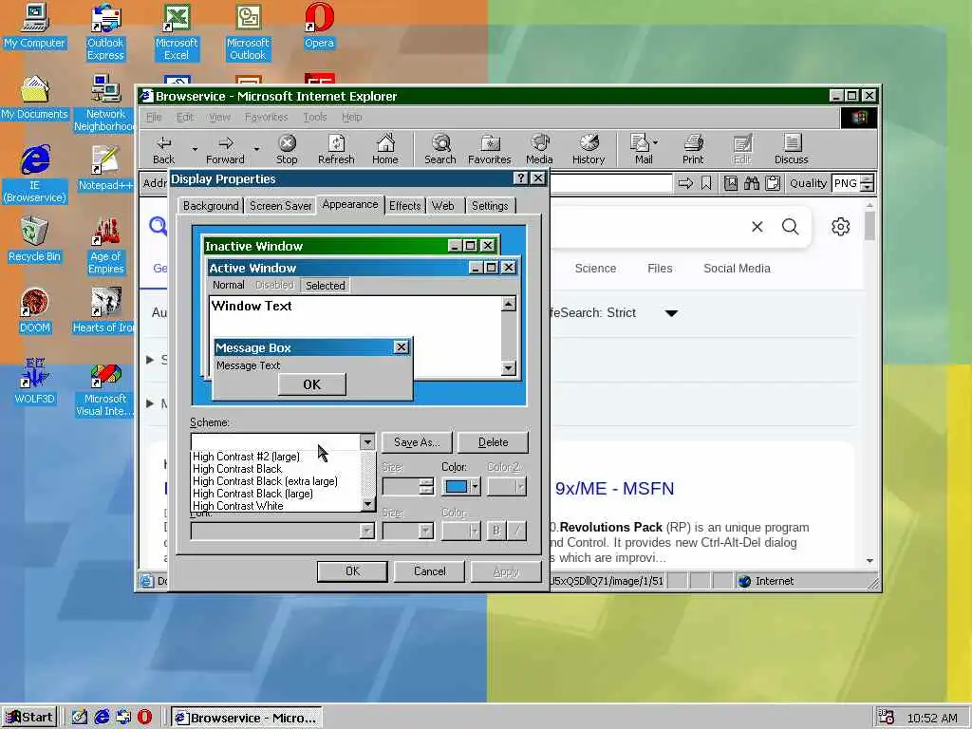This screenshot has width=972, height=729.
Task: Switch to the Web tab
Action: pyautogui.click(x=442, y=206)
